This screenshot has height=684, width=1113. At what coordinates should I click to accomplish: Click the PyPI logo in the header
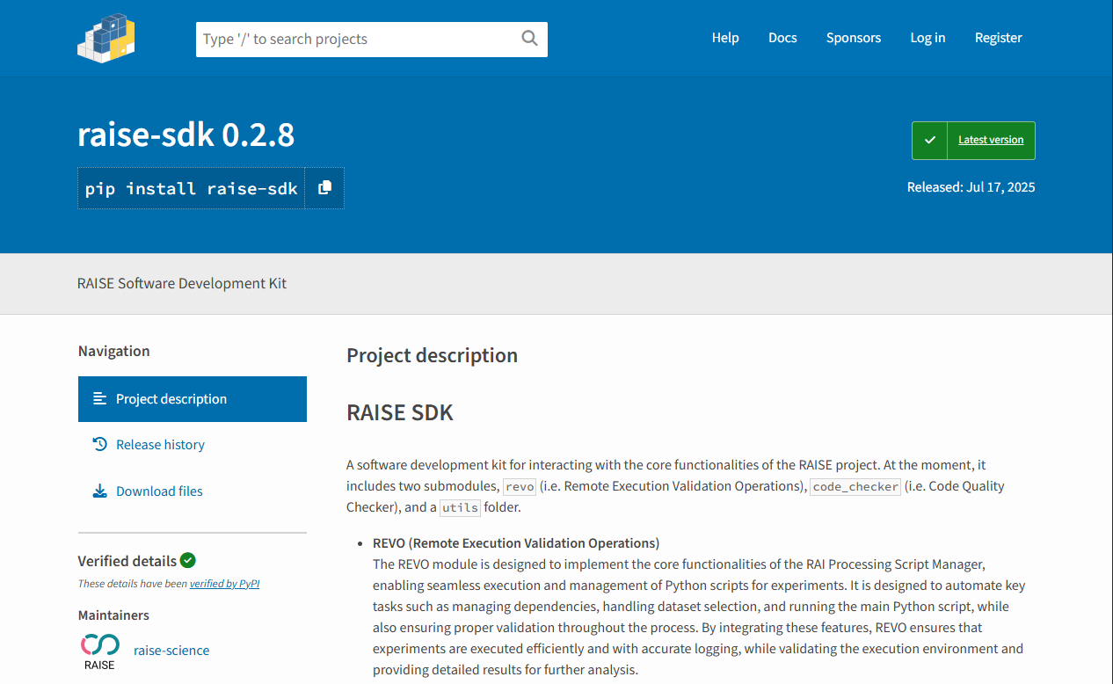coord(106,38)
